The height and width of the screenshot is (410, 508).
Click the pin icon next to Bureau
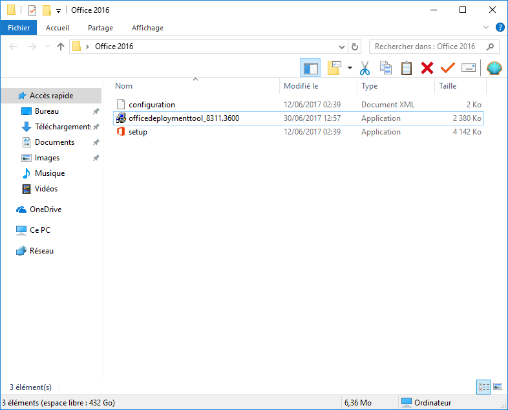click(96, 111)
